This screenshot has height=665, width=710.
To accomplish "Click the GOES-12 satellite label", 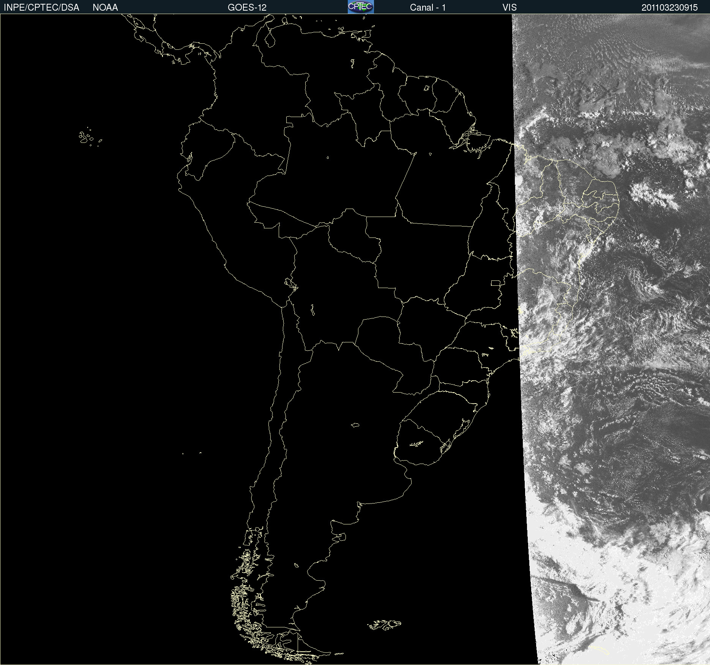I will [x=247, y=8].
